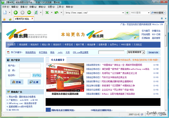Screen dimensions: 169x118
Task: Open the 文件 menu
Action: tap(6, 7)
